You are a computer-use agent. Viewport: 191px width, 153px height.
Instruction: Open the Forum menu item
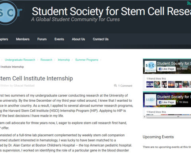42,39
